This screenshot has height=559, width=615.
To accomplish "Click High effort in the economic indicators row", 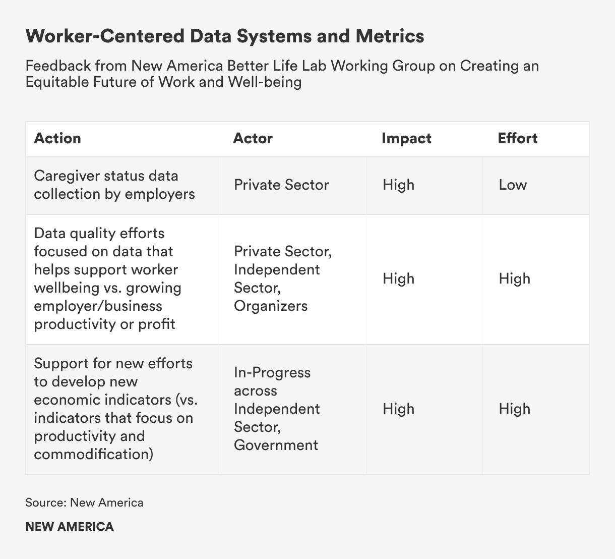I will [x=514, y=409].
